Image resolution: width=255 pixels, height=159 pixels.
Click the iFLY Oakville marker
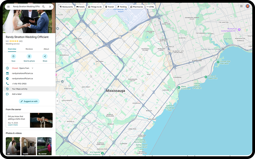(102, 153)
